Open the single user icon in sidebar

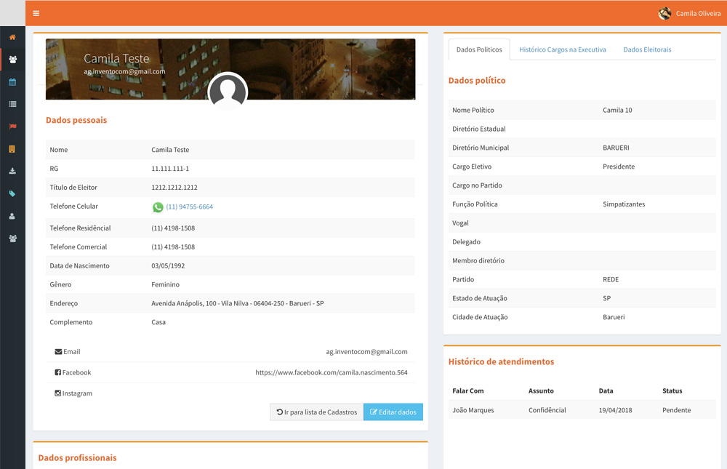(12, 216)
